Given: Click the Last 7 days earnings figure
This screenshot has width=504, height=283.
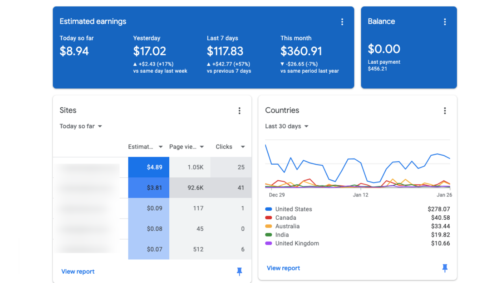Looking at the screenshot, I should pos(225,51).
